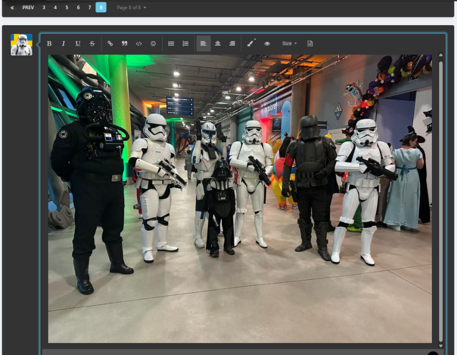Image resolution: width=457 pixels, height=355 pixels.
Task: Go to the PREV page
Action: (x=28, y=8)
